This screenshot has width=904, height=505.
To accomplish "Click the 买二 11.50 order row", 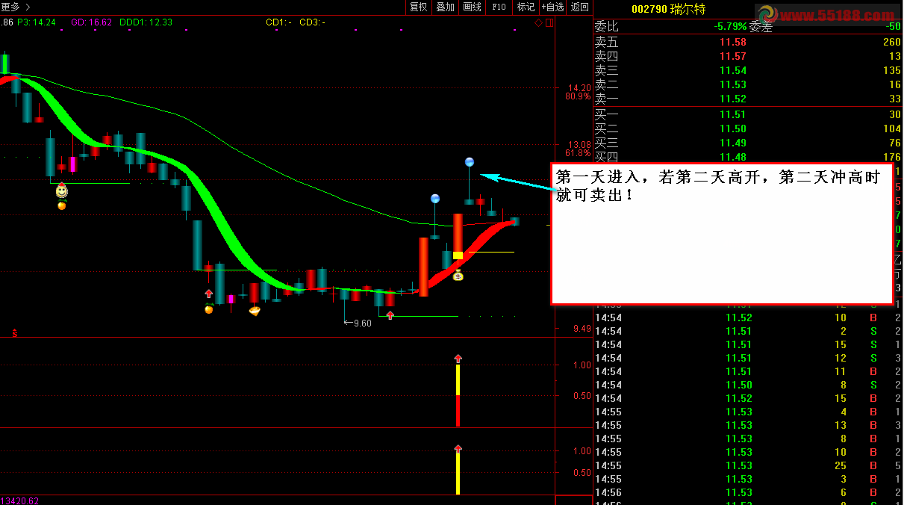I will coord(748,128).
